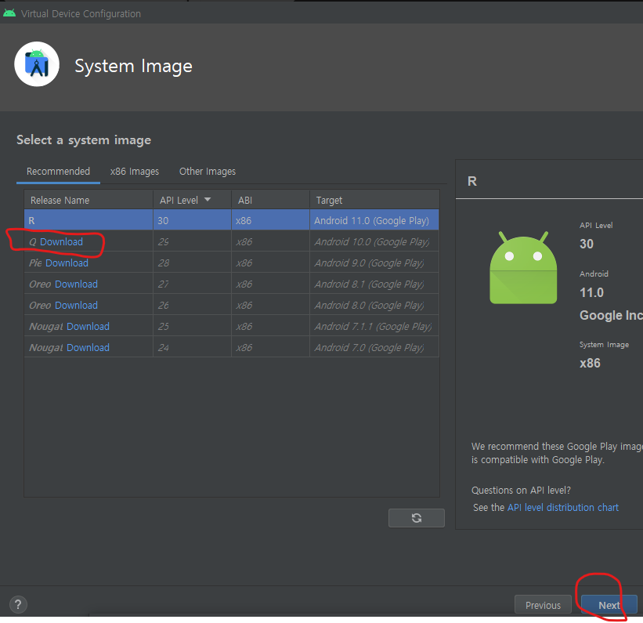The height and width of the screenshot is (623, 643).
Task: Click API level 26 cell
Action: click(193, 306)
